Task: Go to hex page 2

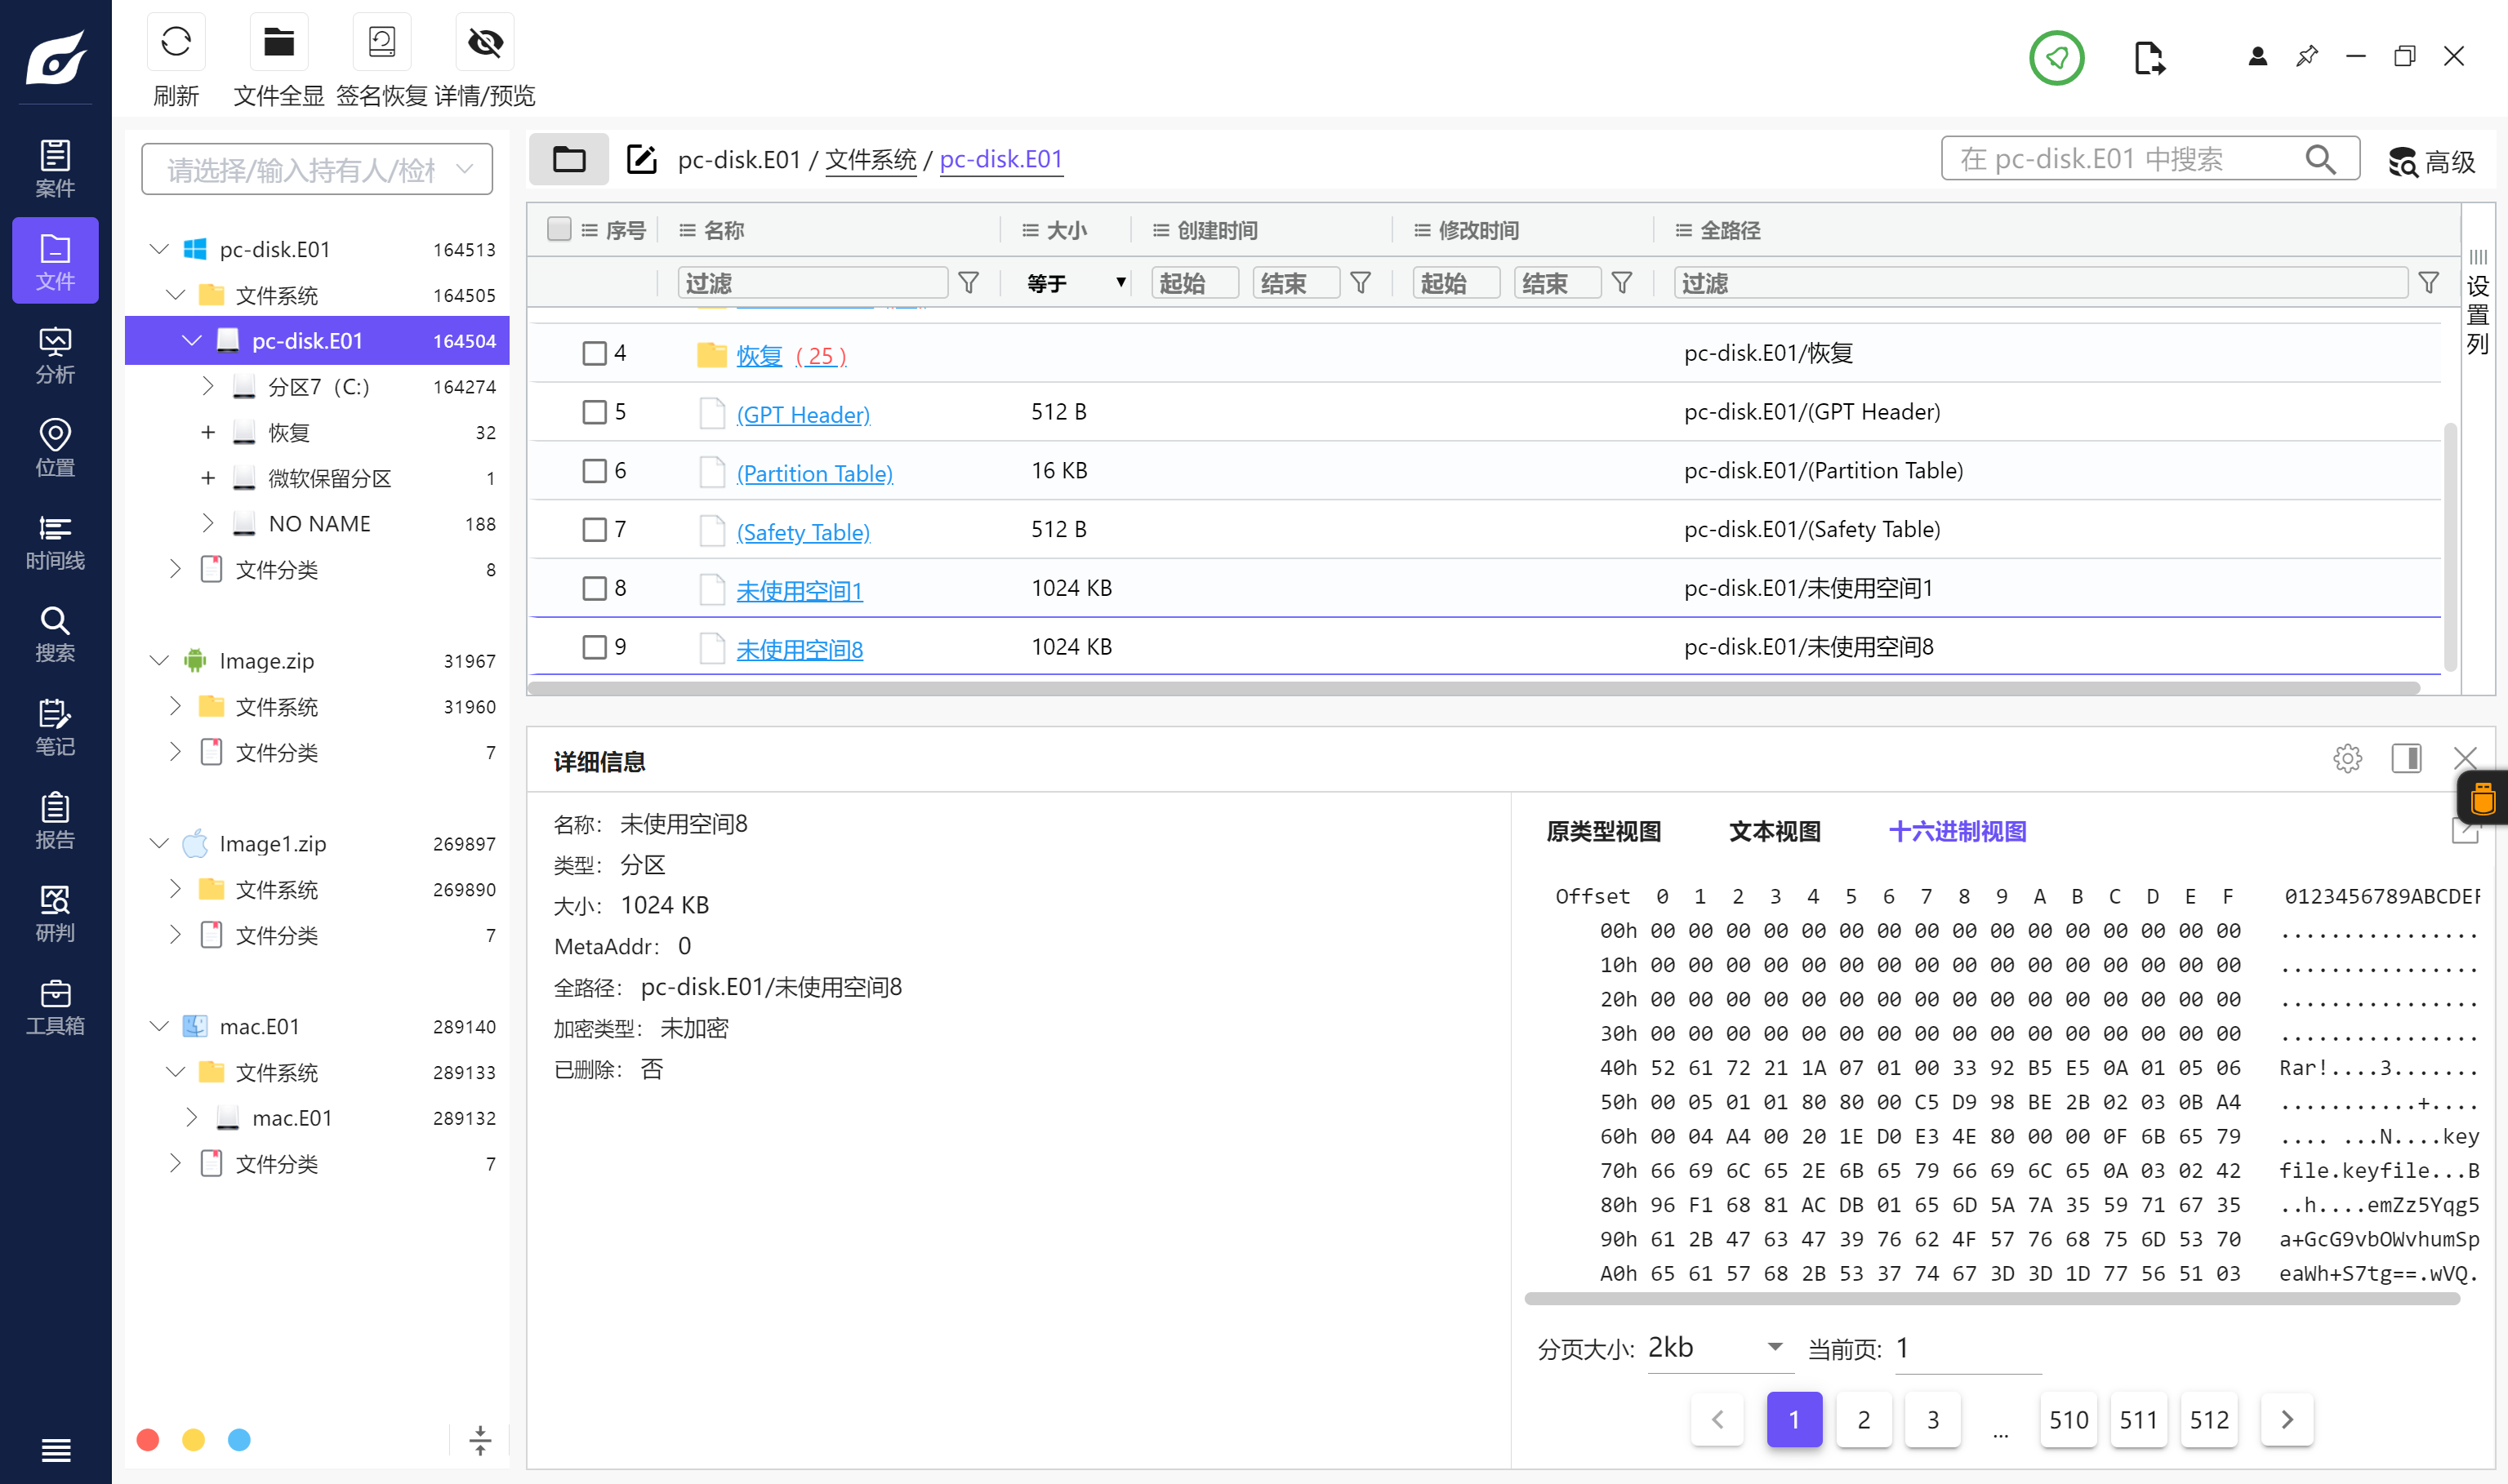Action: [x=1864, y=1419]
